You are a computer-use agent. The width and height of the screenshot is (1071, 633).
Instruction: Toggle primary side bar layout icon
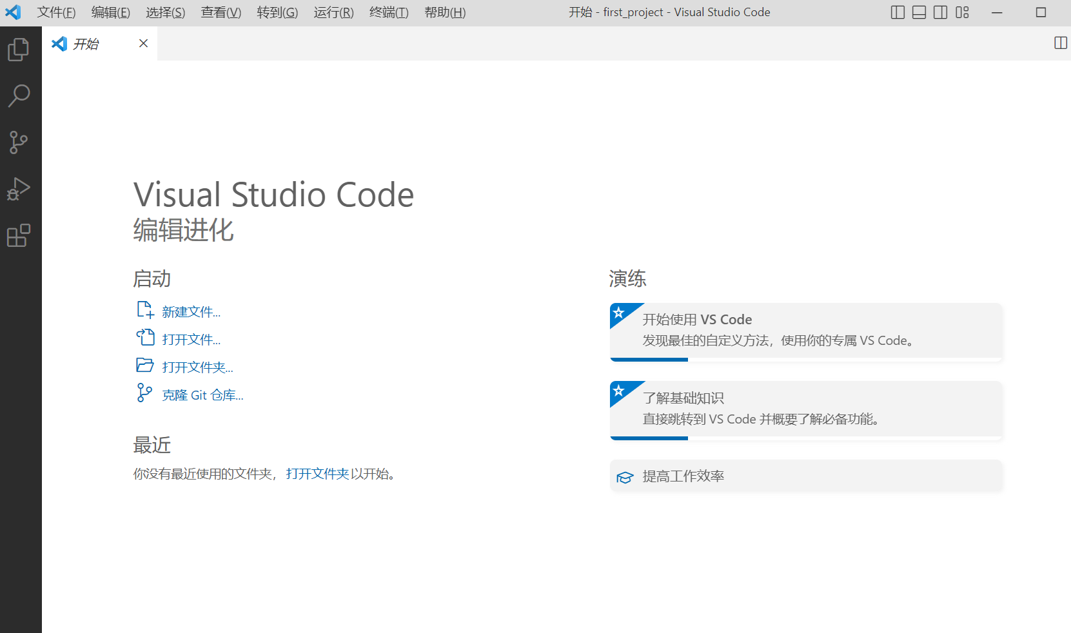898,12
